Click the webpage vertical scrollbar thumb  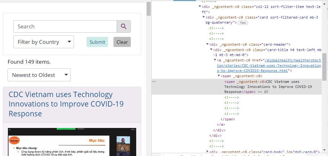tap(149, 9)
